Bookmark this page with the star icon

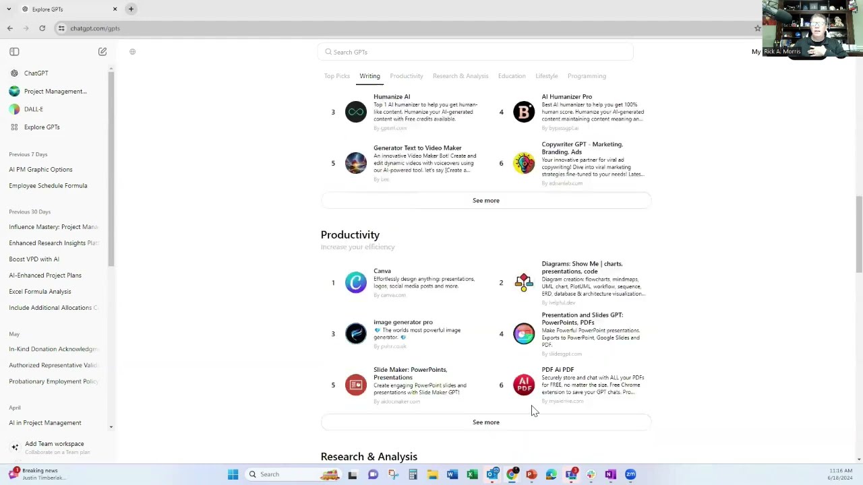click(757, 28)
